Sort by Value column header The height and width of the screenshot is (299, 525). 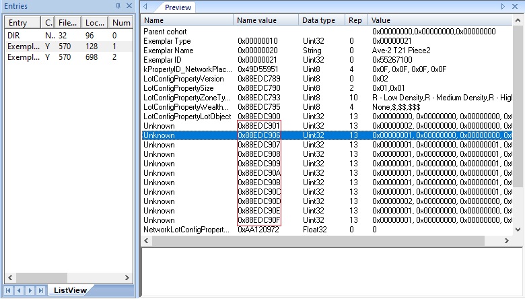click(440, 20)
